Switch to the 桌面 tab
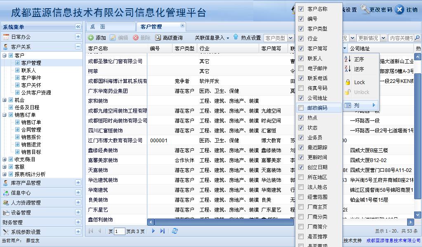 pyautogui.click(x=111, y=27)
